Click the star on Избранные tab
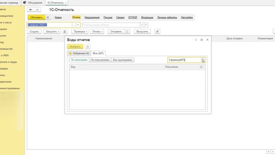Image resolution: width=275 pixels, height=155 pixels. point(70,53)
